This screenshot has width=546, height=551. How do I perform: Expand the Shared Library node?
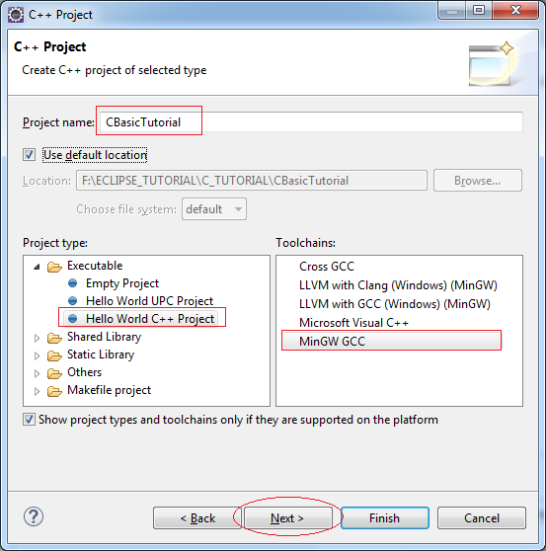37,338
